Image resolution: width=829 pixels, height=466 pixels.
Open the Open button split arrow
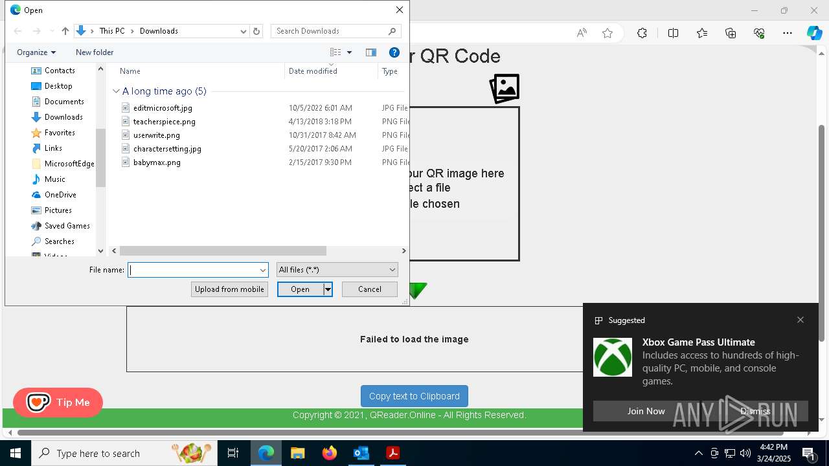328,289
